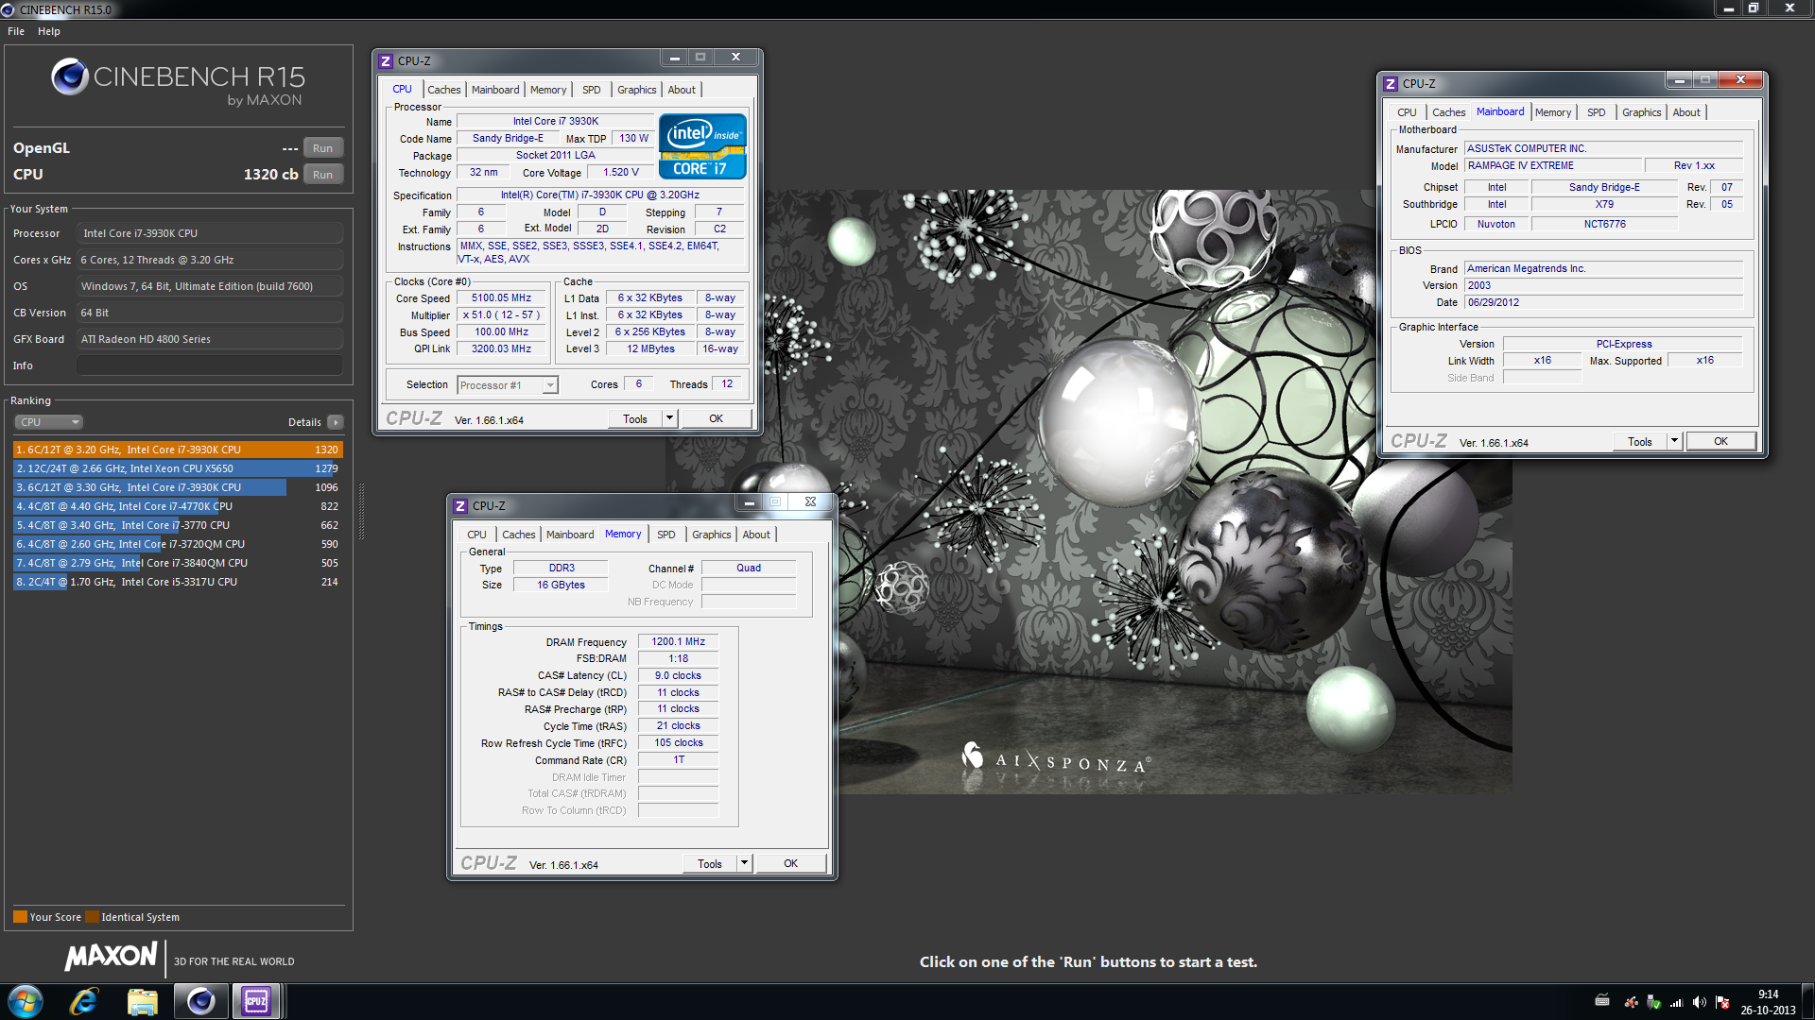Click the red molecule tray icon
Screen dimensions: 1815x1020
(1631, 1001)
